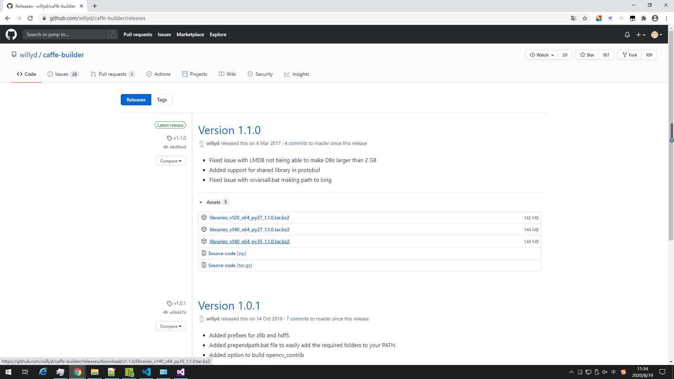Open the GitHub home logo
The height and width of the screenshot is (379, 674).
point(11,34)
